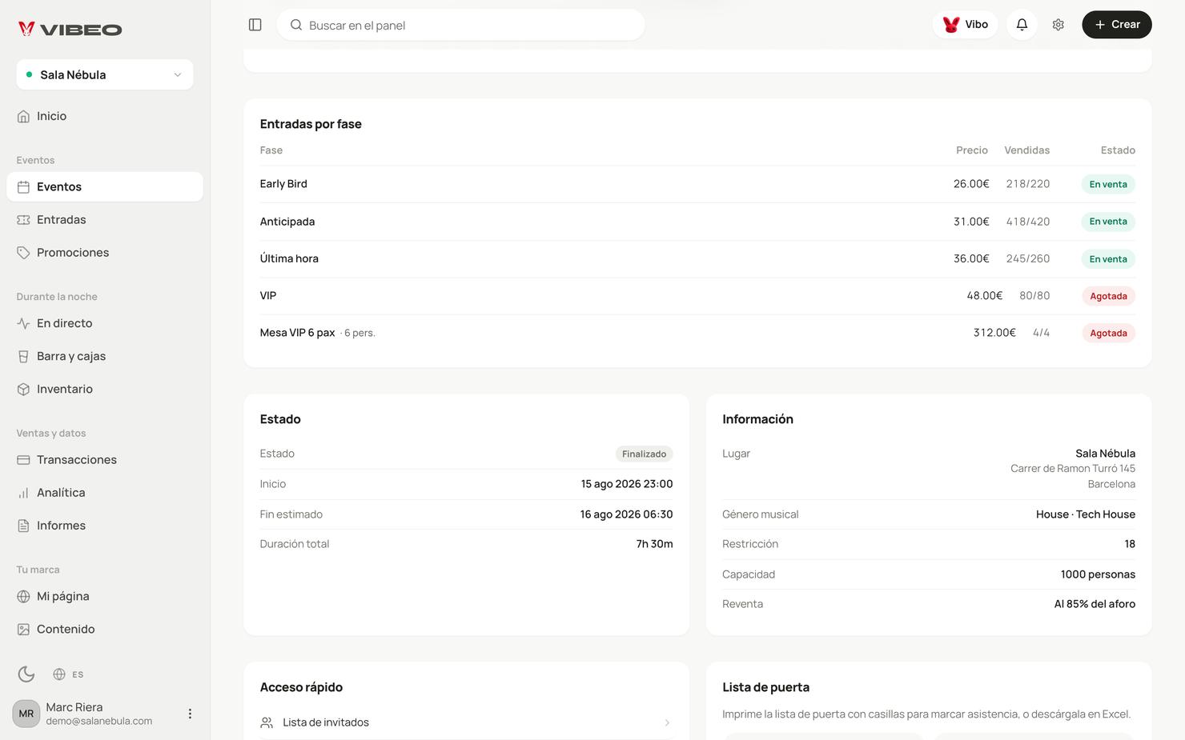Viewport: 1185px width, 740px height.
Task: Focus the Buscar en el panel field
Action: pyautogui.click(x=460, y=25)
